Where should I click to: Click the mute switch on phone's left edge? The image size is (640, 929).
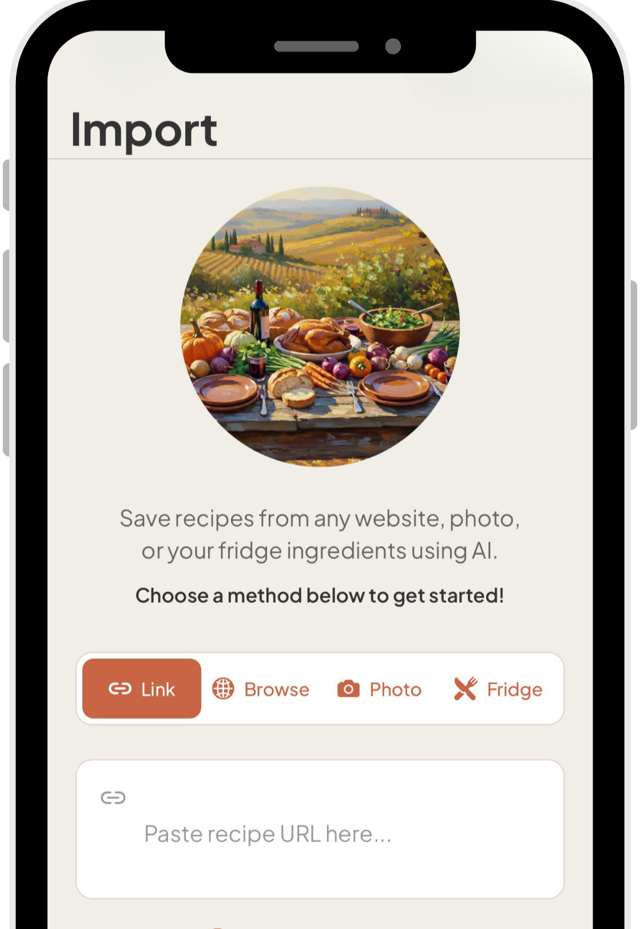6,185
